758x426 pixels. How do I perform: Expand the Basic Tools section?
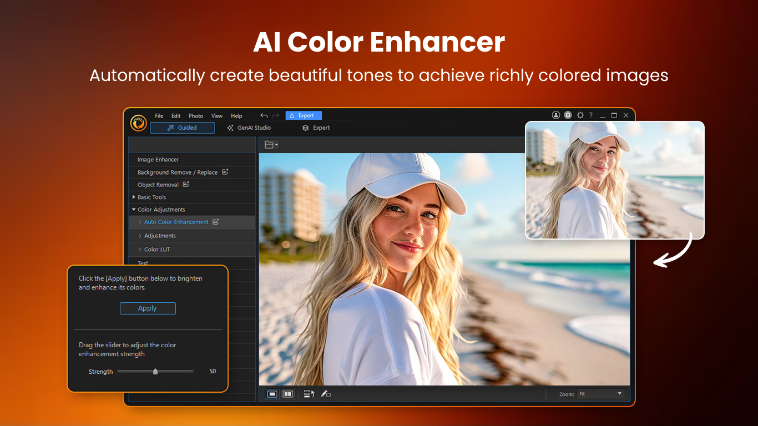134,197
